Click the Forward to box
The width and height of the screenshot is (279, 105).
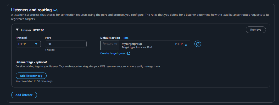coord(110,44)
